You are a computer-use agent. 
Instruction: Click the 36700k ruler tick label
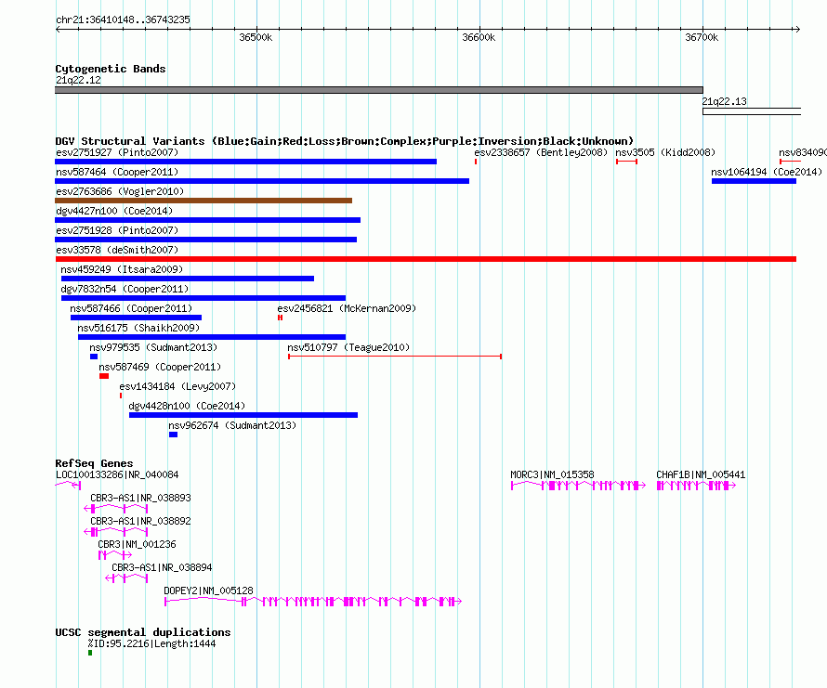point(702,37)
